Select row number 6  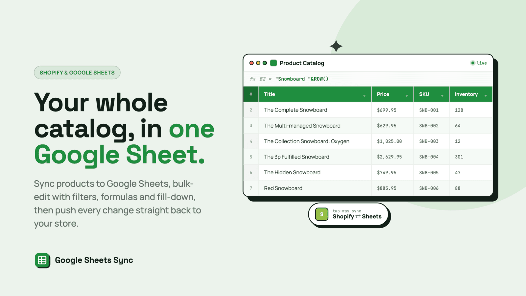pyautogui.click(x=251, y=172)
